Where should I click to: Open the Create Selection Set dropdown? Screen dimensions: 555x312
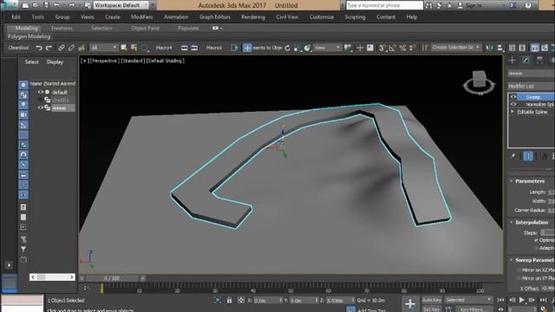pos(455,48)
